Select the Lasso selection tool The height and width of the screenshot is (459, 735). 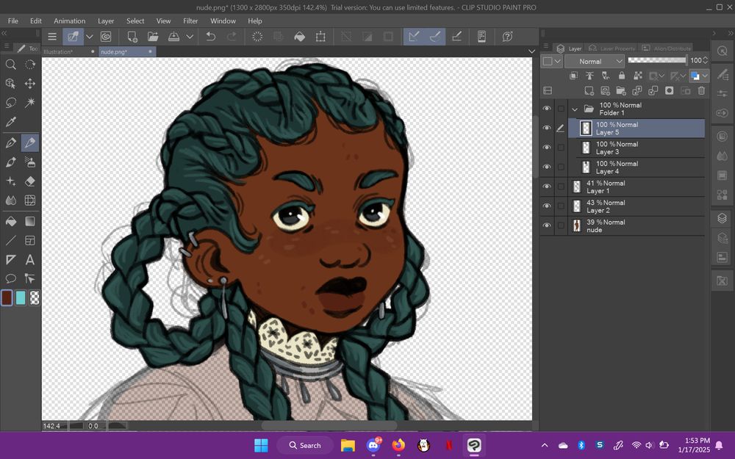click(x=10, y=103)
